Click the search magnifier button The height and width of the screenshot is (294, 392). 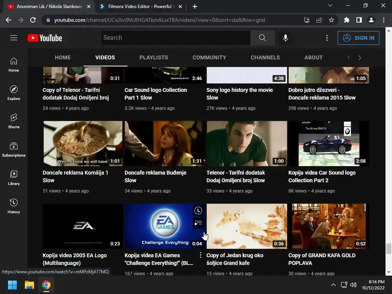coord(263,38)
